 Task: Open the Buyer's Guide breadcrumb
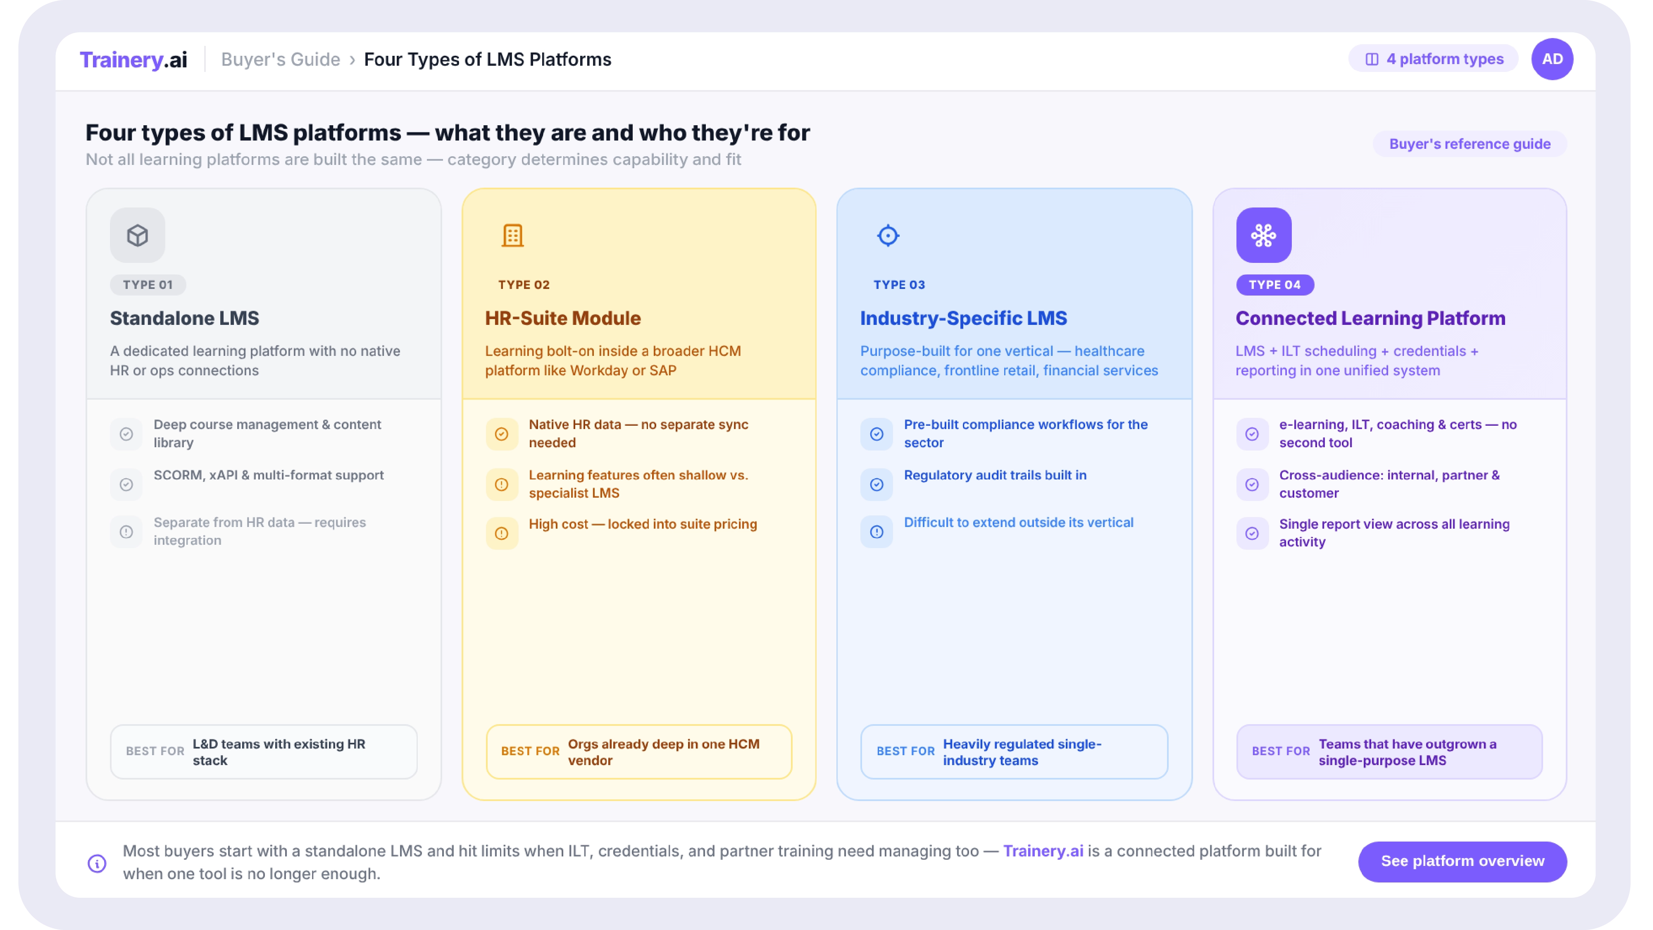(x=281, y=59)
